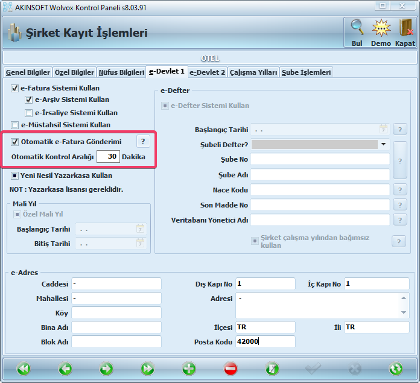
Task: Click the Otomatik Kontrol Aralığı minutes field
Action: click(x=108, y=157)
